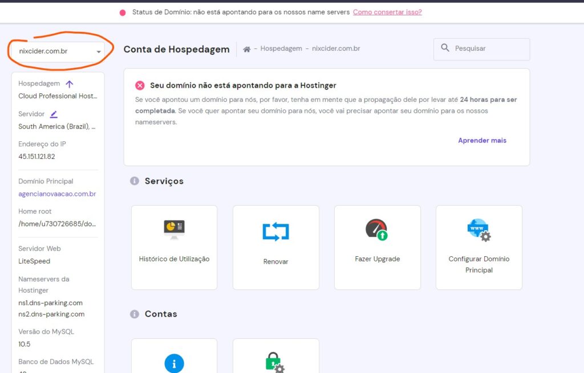The height and width of the screenshot is (373, 584).
Task: Click the Histórico de Utilização chart icon
Action: pyautogui.click(x=174, y=229)
